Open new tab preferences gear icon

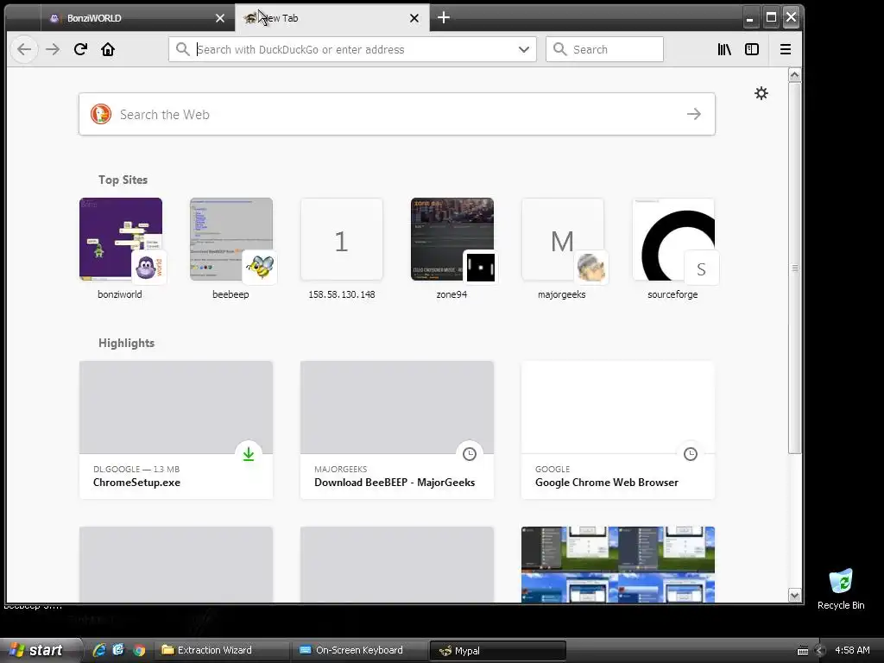(x=761, y=93)
